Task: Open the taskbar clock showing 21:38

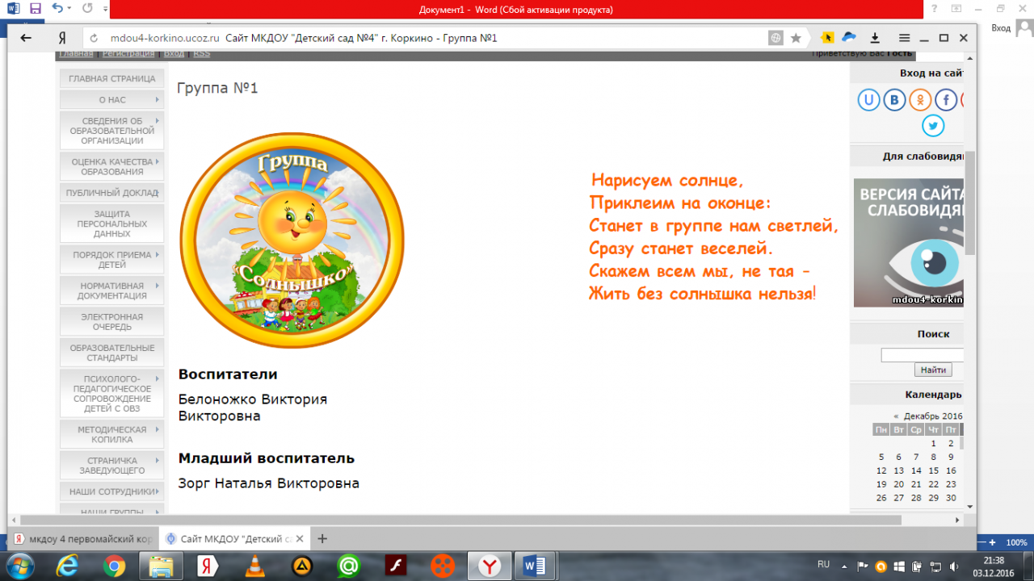Action: (994, 566)
